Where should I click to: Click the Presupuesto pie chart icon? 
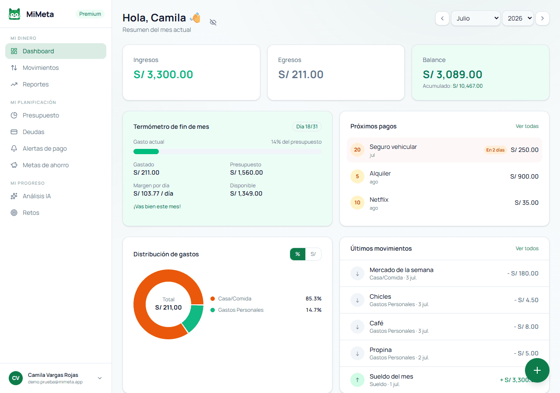pos(14,115)
